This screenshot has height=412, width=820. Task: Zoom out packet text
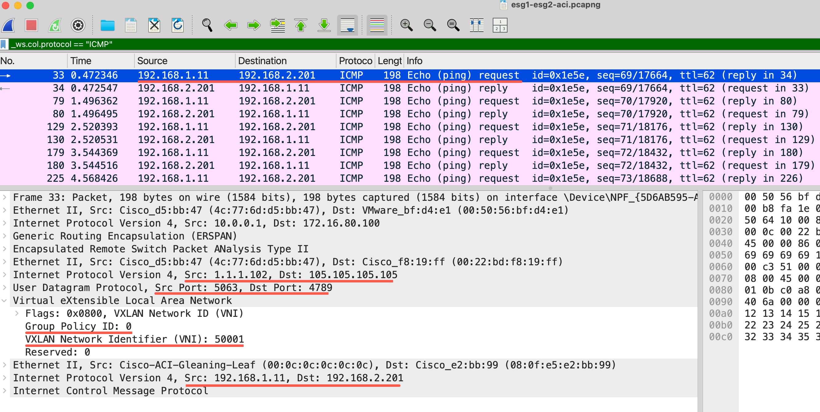(430, 25)
